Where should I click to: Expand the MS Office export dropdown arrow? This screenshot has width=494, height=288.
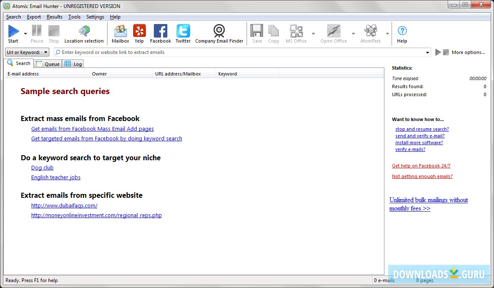coord(313,34)
